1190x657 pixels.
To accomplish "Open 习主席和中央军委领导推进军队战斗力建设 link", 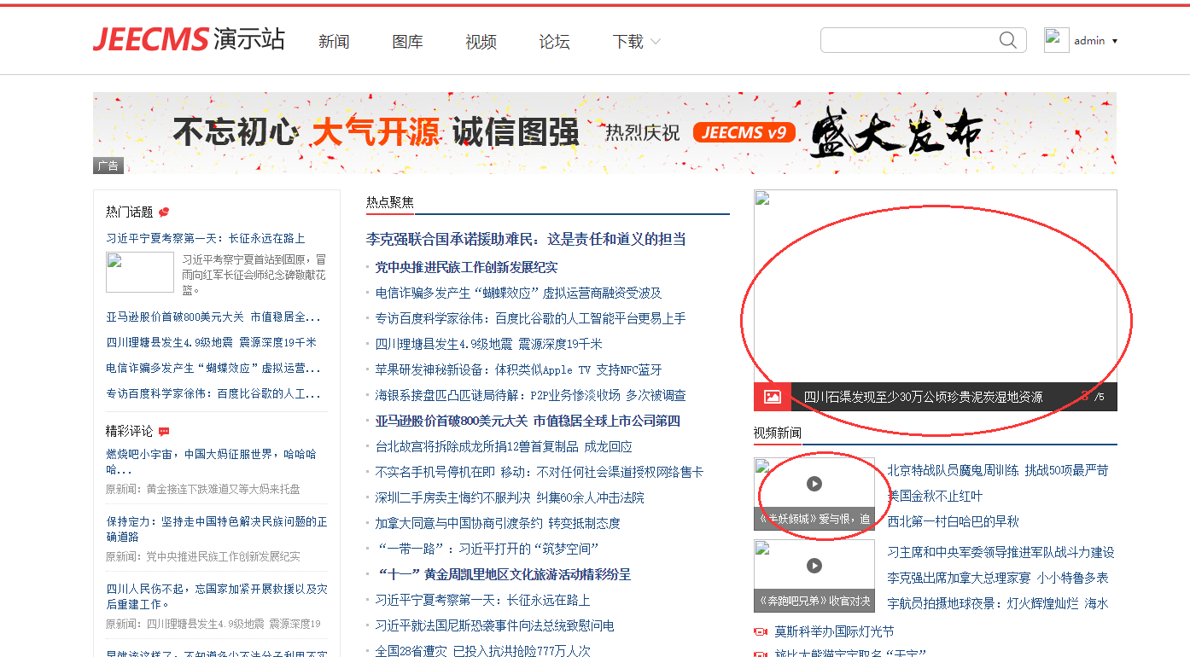I will click(x=1000, y=552).
